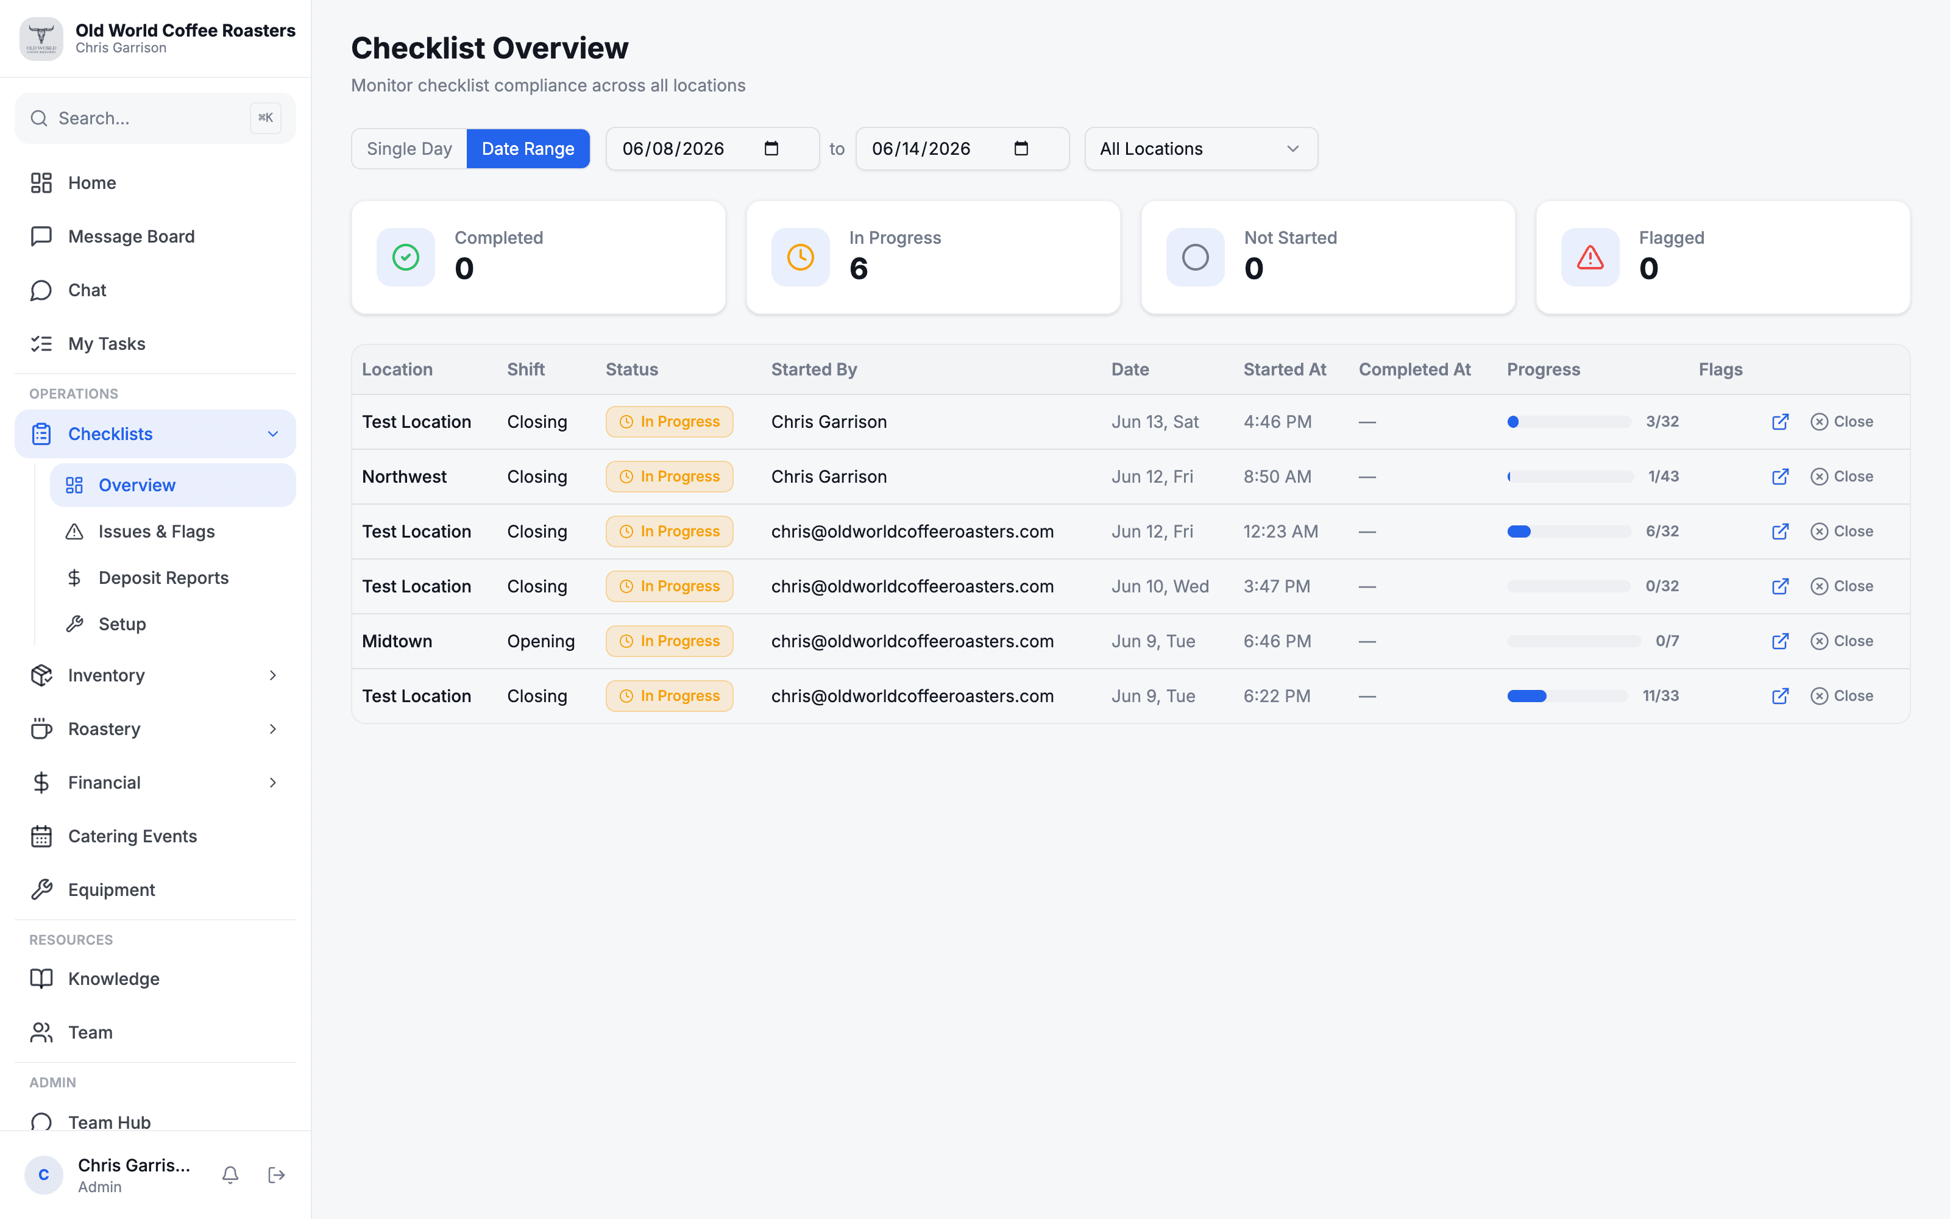Click the Progress column header

tap(1543, 369)
